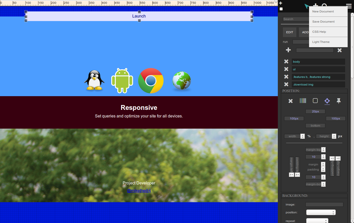Set position to fixed using the pin icon

[x=339, y=101]
